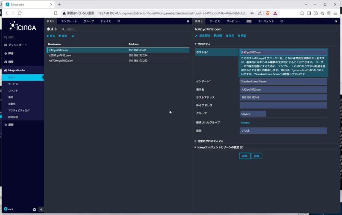Expand 任意のプロパティ (5) section
342x215 pixels.
(x=209, y=141)
